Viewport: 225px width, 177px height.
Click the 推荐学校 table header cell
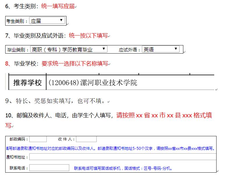27,83
